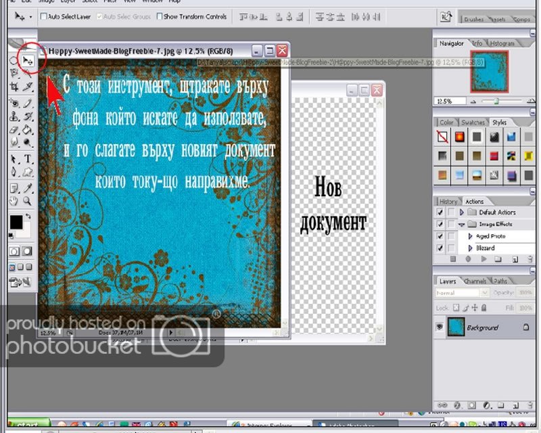
Task: Click Stop button in Actions panel
Action: coord(453,258)
